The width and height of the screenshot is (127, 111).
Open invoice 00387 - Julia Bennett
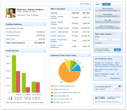(59, 32)
